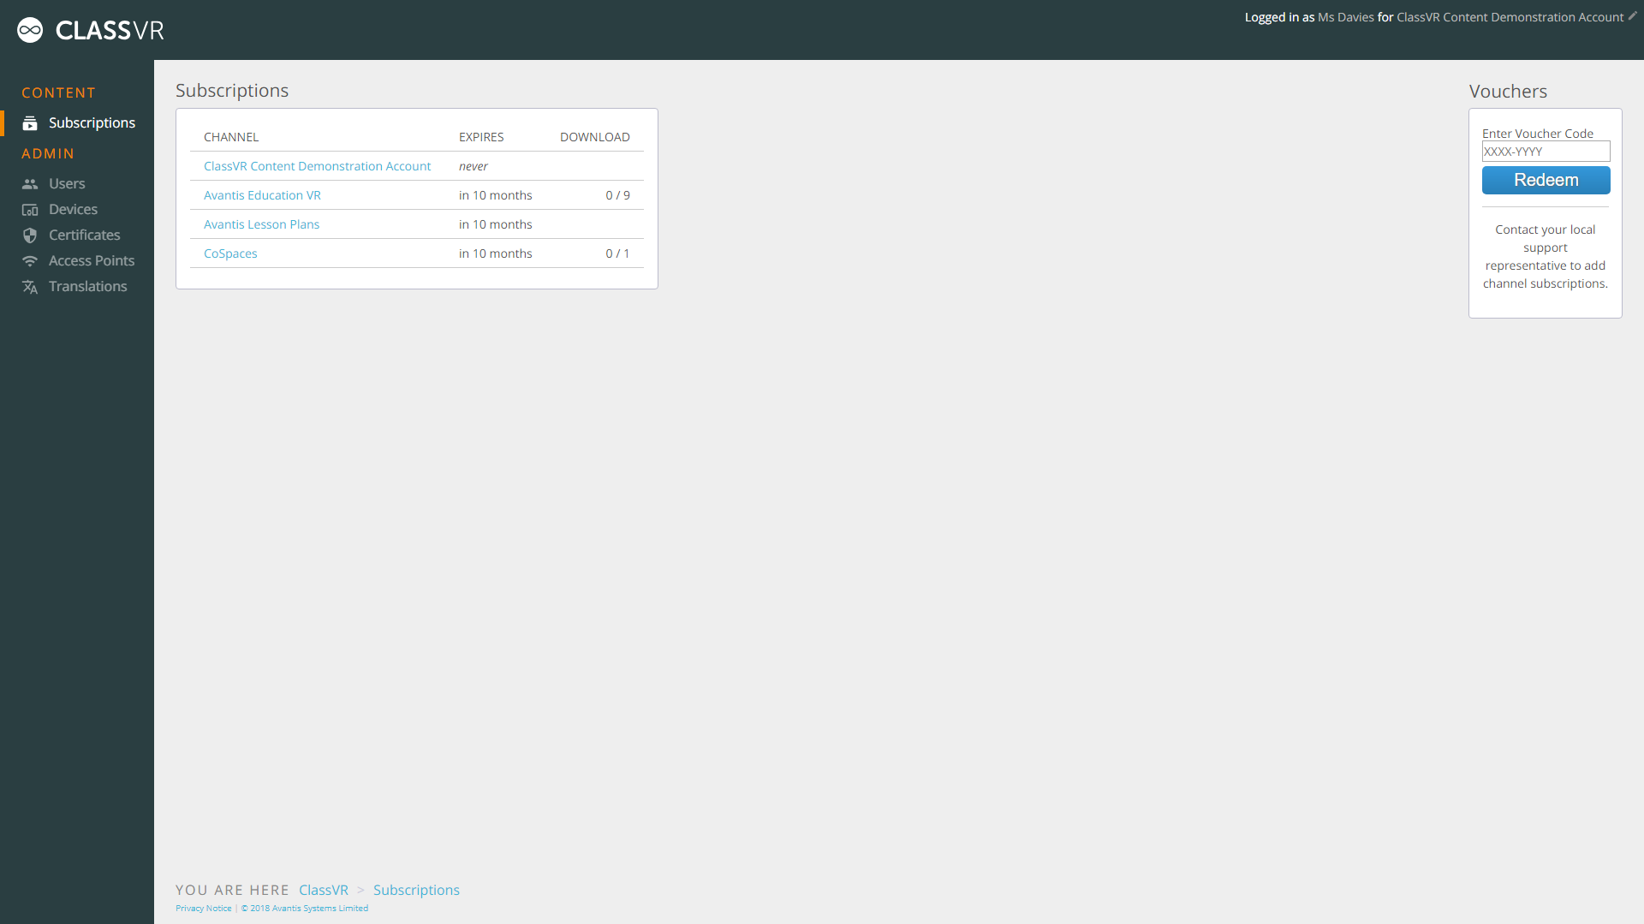Open the CoSpaces channel link
The width and height of the screenshot is (1644, 924).
tap(230, 253)
